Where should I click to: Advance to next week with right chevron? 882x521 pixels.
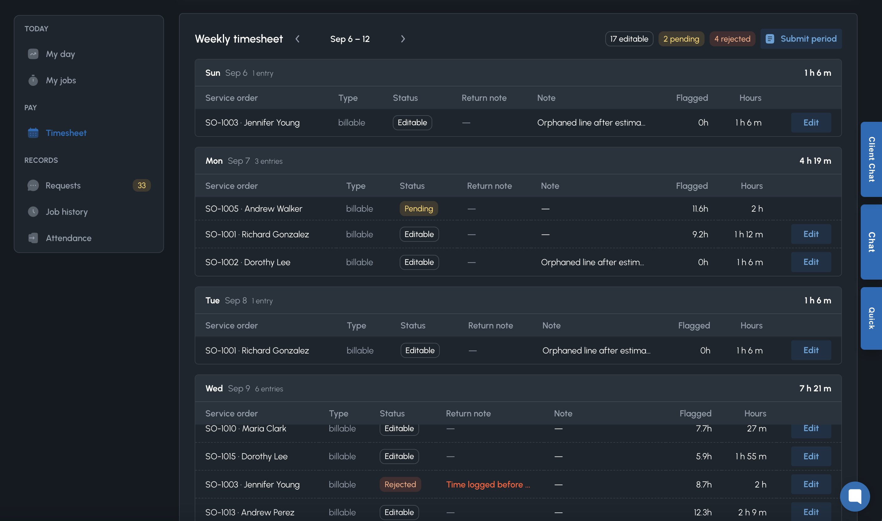pos(403,39)
